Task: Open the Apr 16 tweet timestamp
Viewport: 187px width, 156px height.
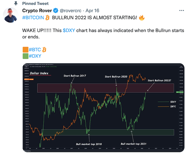Action: (x=92, y=11)
